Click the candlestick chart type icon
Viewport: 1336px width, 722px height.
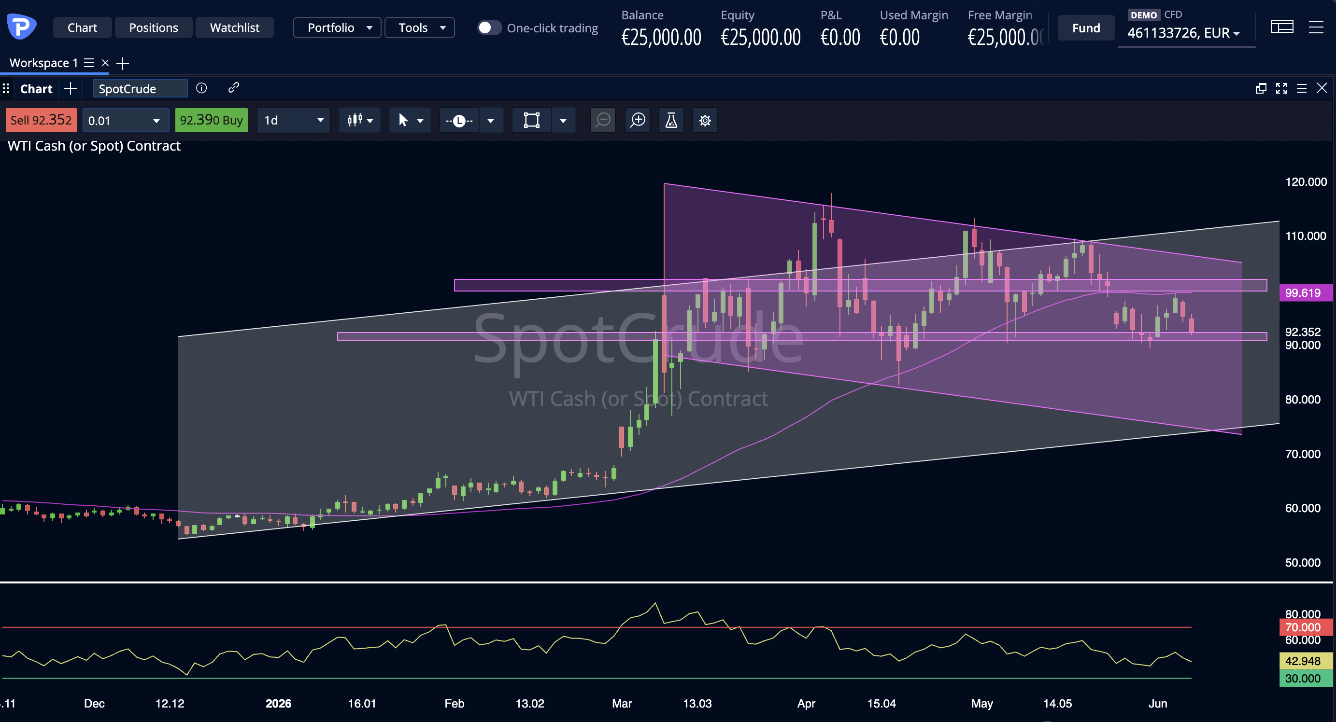355,120
